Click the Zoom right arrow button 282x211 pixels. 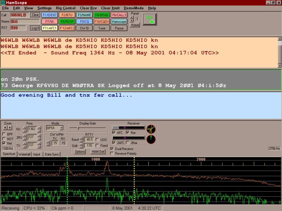[x=10, y=128]
